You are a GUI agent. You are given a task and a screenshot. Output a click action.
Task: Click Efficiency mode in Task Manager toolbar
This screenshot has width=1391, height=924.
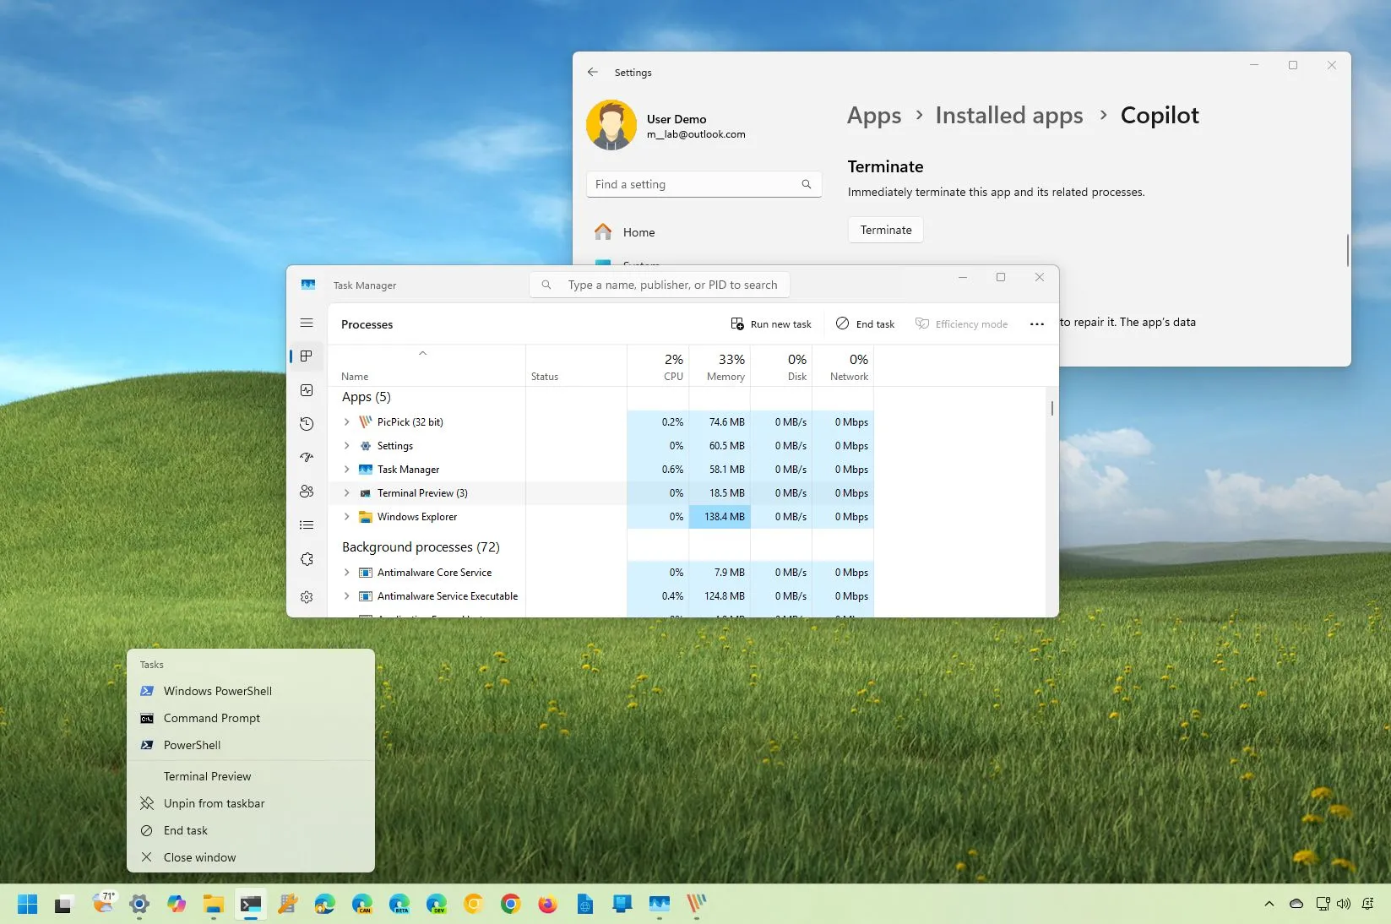pyautogui.click(x=962, y=324)
